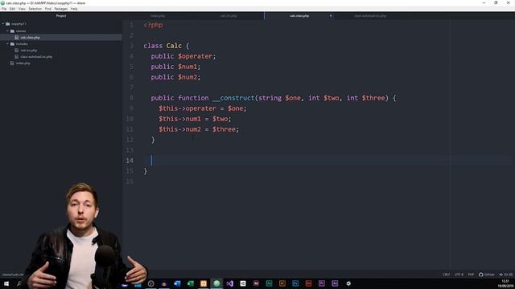Image resolution: width=515 pixels, height=289 pixels.
Task: Collapse the classes folder arrow
Action: [7, 31]
